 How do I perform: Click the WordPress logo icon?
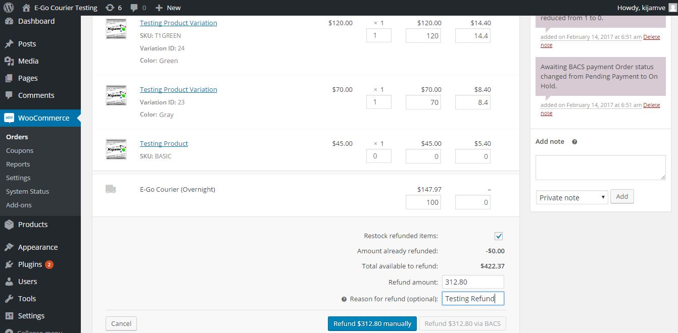9,8
